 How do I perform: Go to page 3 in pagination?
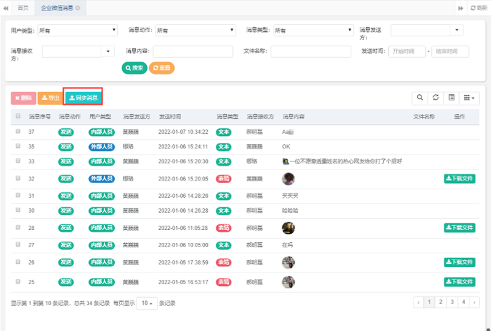[x=452, y=302]
